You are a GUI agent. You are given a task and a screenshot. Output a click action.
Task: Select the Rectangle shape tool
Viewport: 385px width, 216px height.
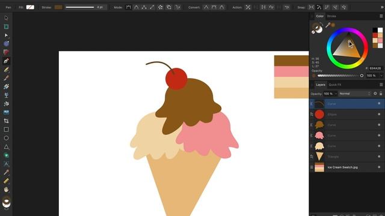pyautogui.click(x=6, y=130)
